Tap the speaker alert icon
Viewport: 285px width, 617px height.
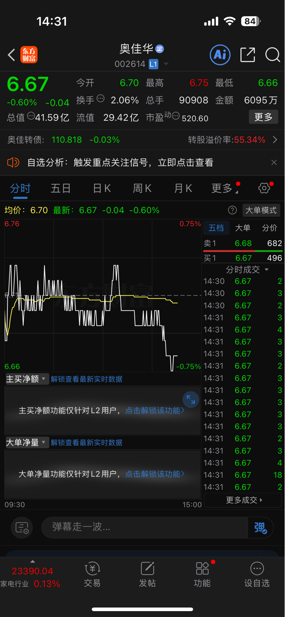(x=13, y=162)
